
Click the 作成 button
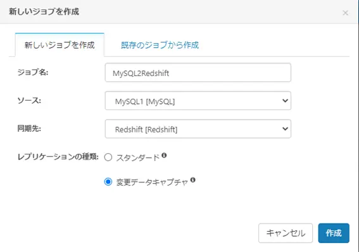pos(334,233)
